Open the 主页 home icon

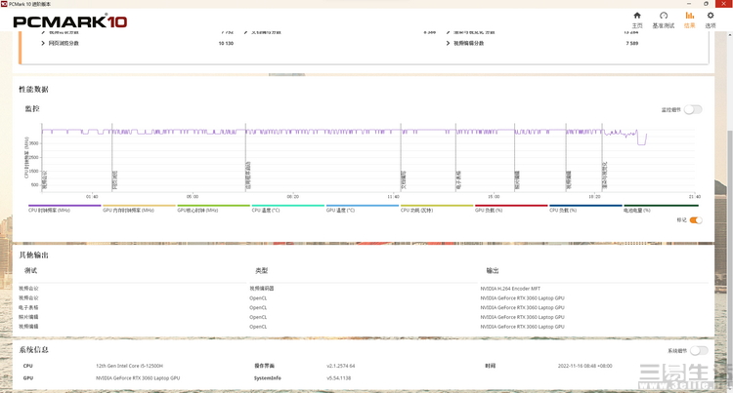click(637, 19)
